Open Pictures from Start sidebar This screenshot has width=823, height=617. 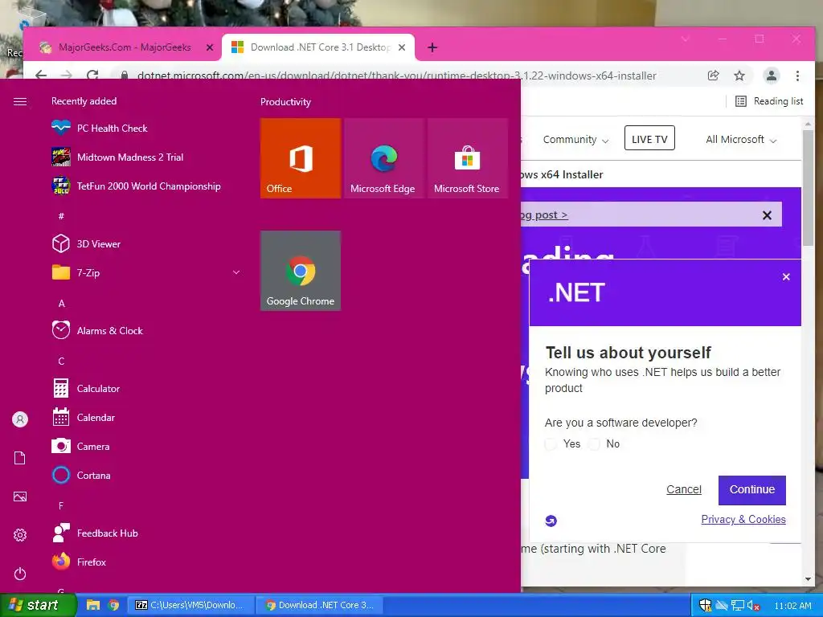[x=20, y=496]
